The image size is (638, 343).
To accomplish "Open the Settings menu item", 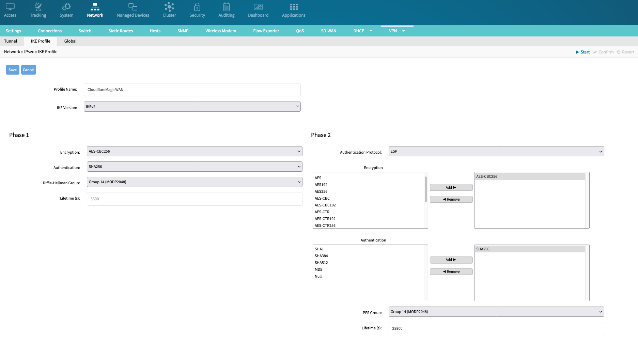I will 13,31.
